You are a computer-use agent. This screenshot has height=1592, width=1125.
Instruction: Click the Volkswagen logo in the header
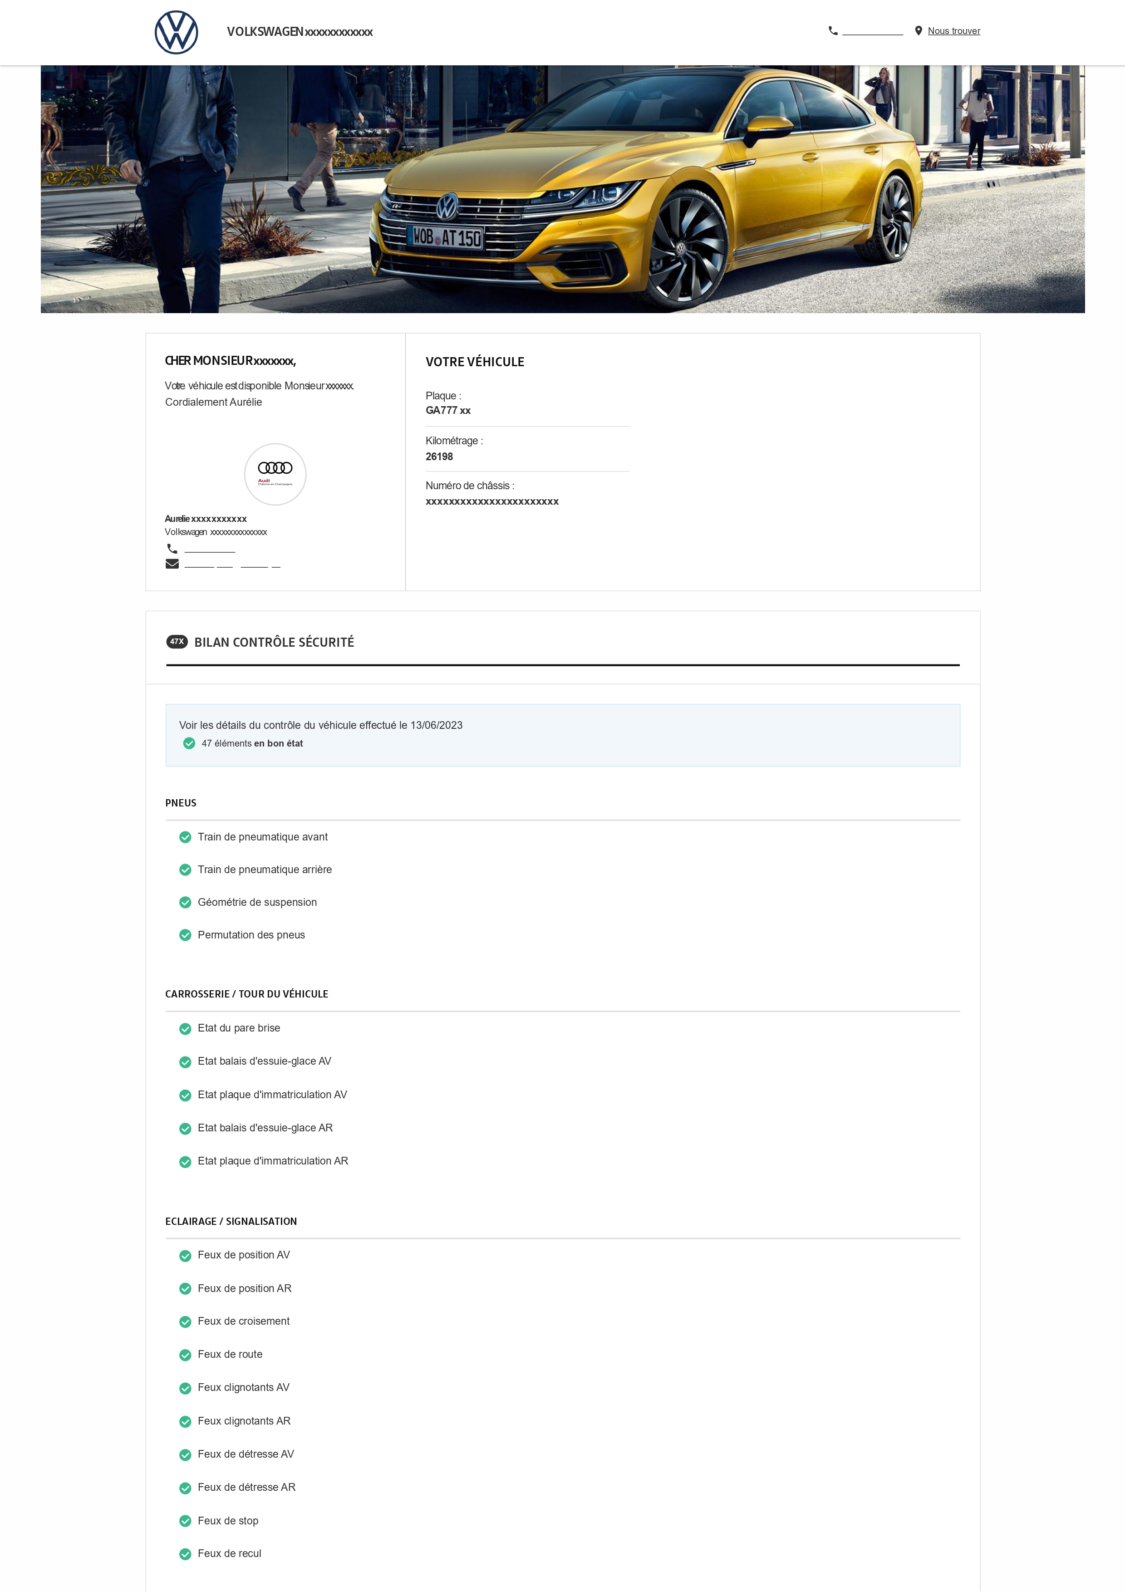point(176,32)
